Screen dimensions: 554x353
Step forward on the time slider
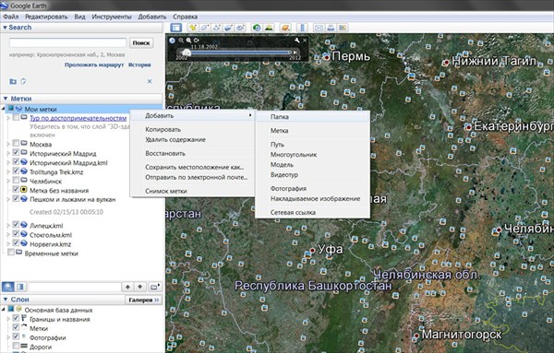295,53
